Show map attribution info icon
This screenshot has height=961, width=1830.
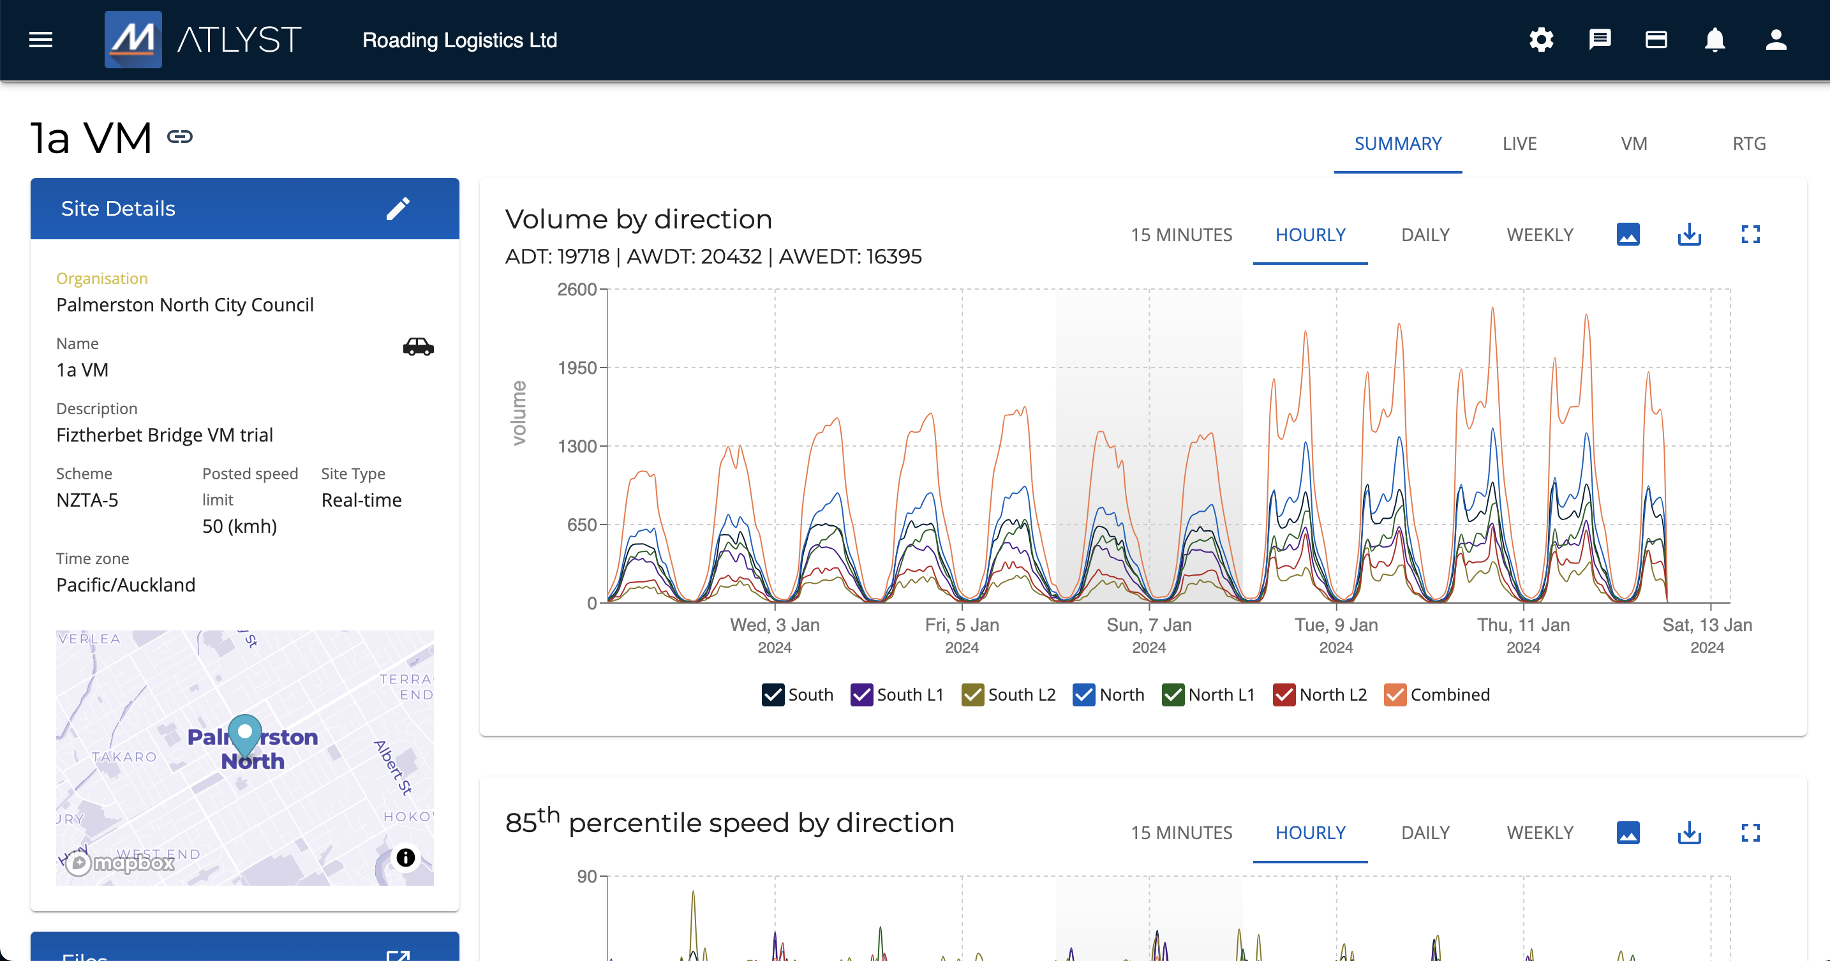point(405,857)
